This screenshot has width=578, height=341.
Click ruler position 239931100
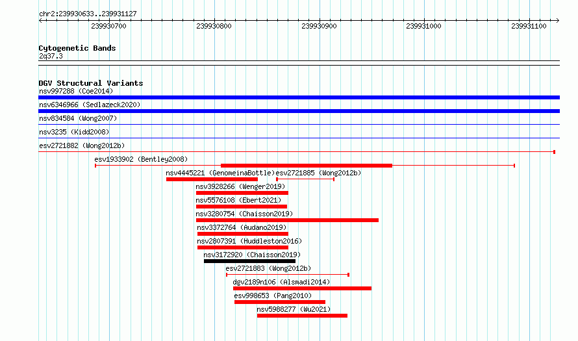click(529, 26)
